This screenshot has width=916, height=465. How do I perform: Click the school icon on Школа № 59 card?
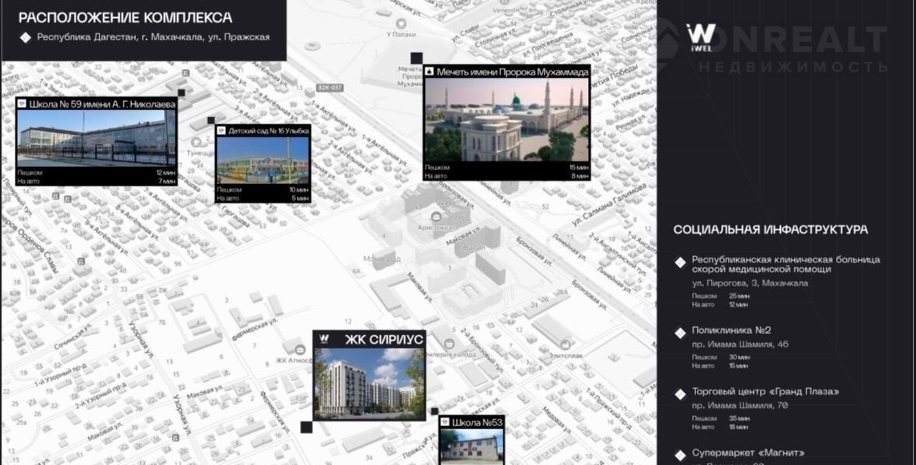(x=23, y=103)
